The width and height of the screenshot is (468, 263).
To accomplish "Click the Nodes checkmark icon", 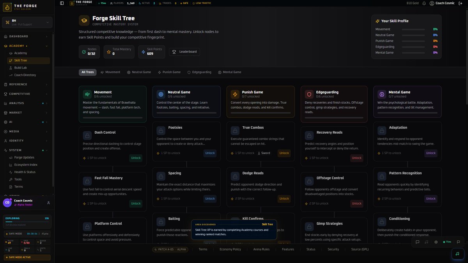I will click(x=84, y=52).
